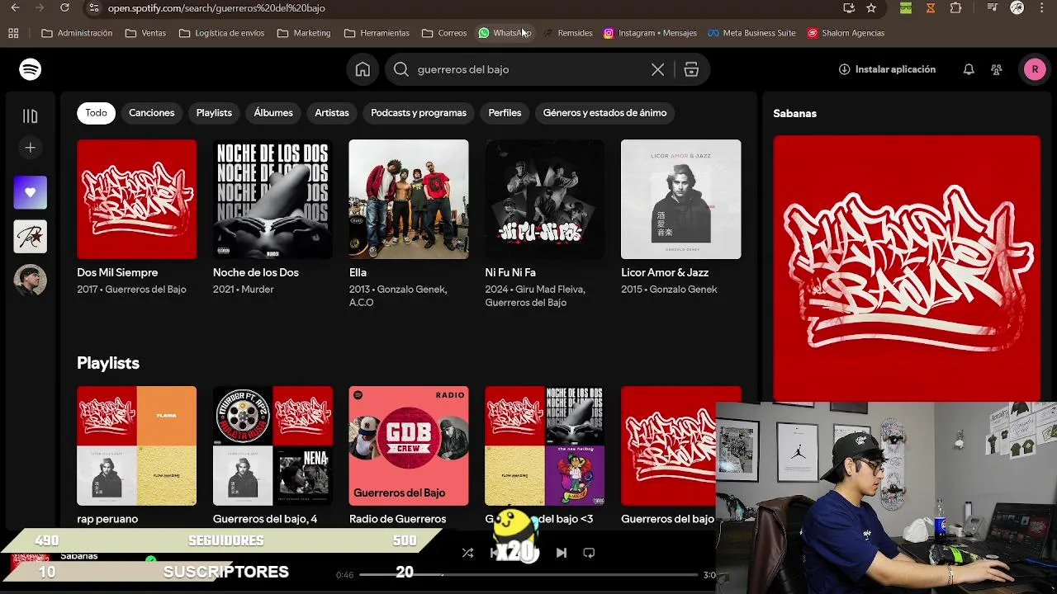Click the Playlists section heading
The image size is (1057, 594).
click(x=108, y=363)
